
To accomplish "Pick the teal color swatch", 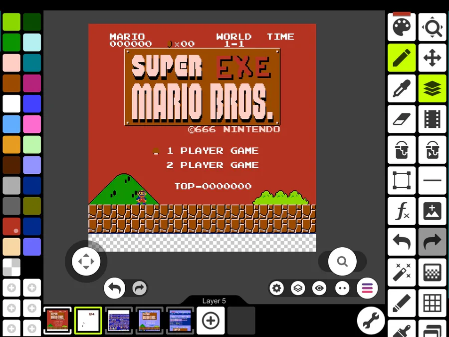I will [x=32, y=62].
